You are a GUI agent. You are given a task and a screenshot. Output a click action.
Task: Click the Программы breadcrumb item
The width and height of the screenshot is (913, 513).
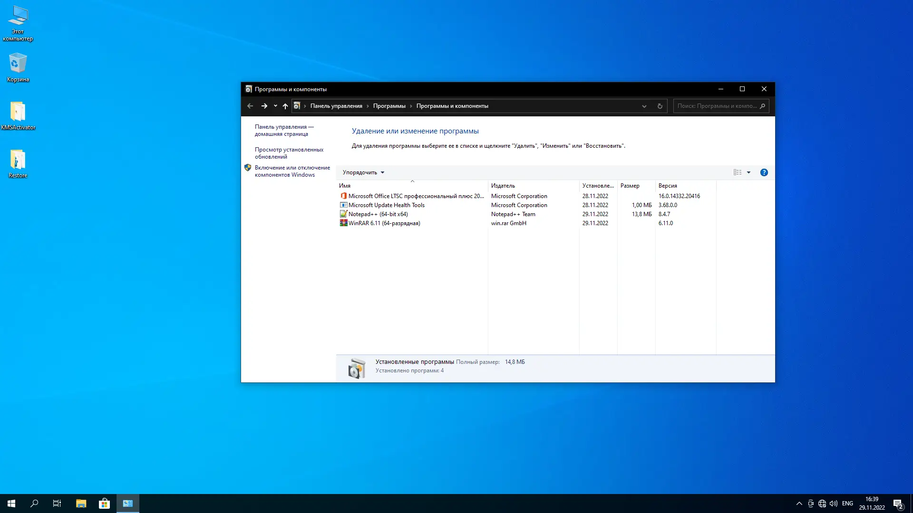tap(389, 106)
